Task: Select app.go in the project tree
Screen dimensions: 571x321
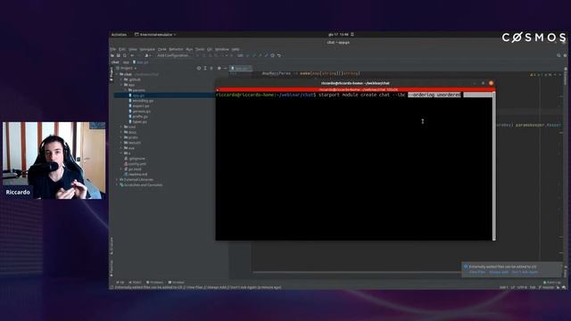Action: point(138,95)
